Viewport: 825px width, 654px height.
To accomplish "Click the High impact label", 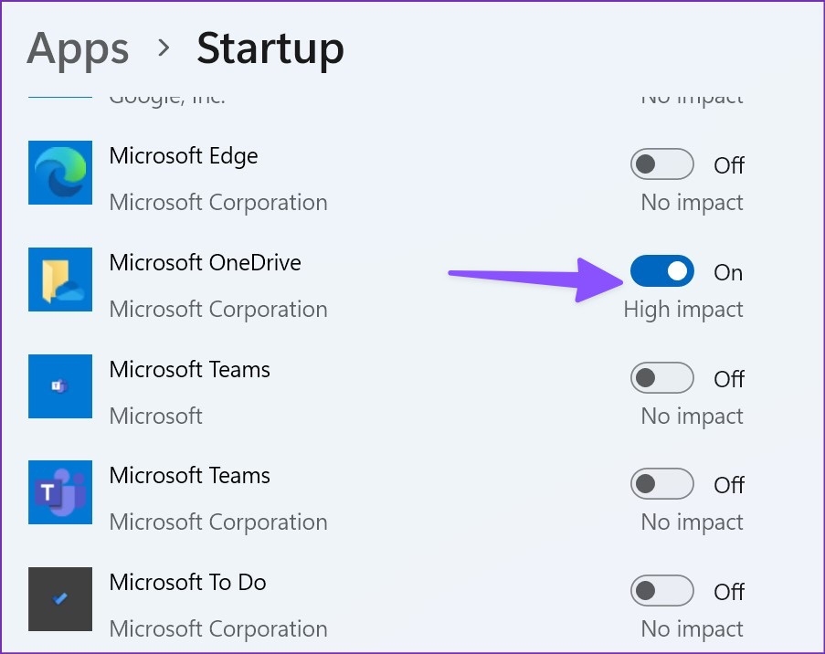I will point(683,310).
